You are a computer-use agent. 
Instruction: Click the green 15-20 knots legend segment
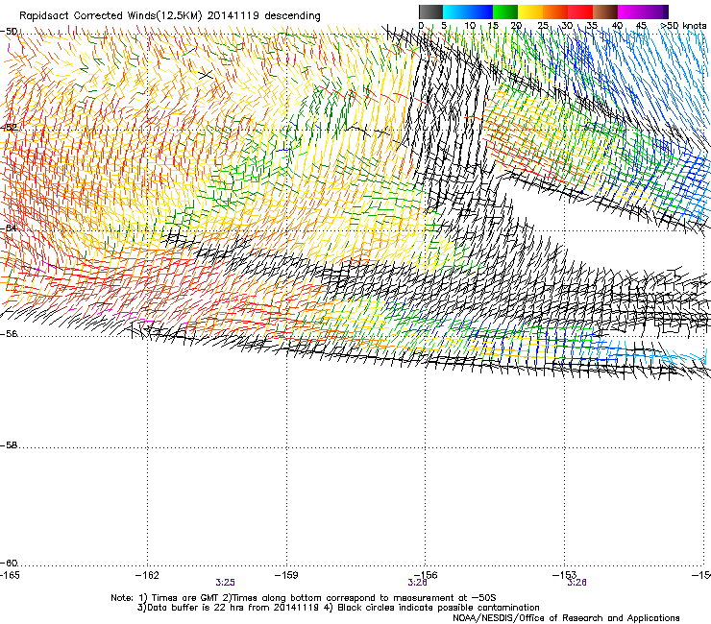[x=505, y=12]
